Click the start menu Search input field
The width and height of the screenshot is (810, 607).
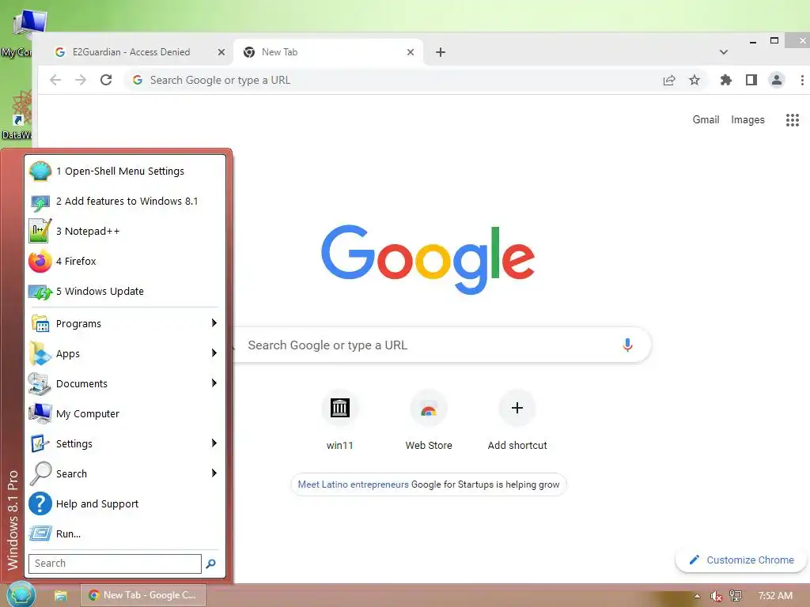point(115,564)
